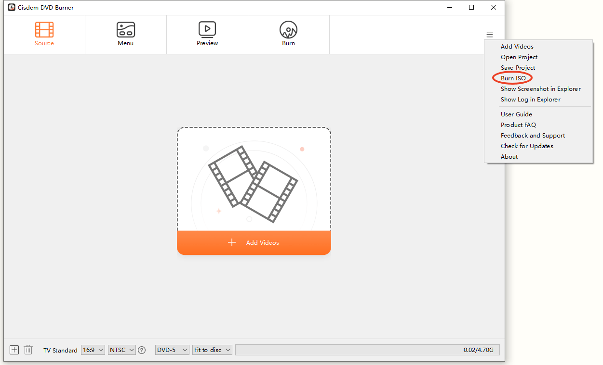Open the Burn step icon
The image size is (603, 365).
click(288, 30)
